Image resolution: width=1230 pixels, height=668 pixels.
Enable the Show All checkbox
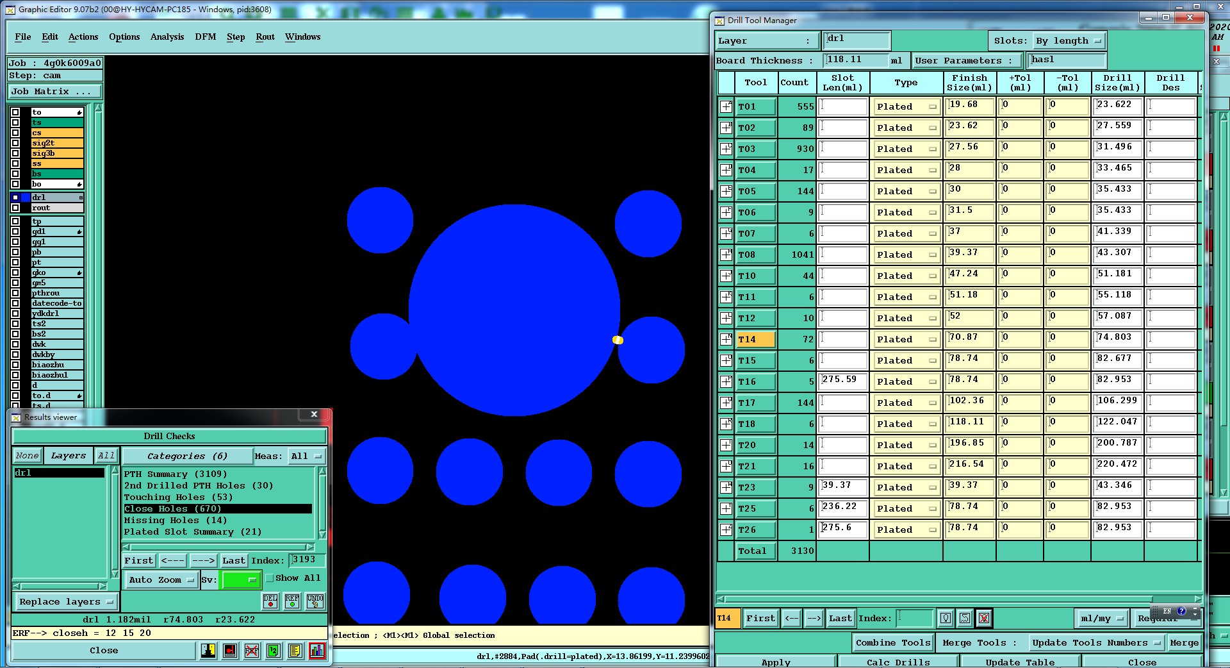(x=270, y=578)
